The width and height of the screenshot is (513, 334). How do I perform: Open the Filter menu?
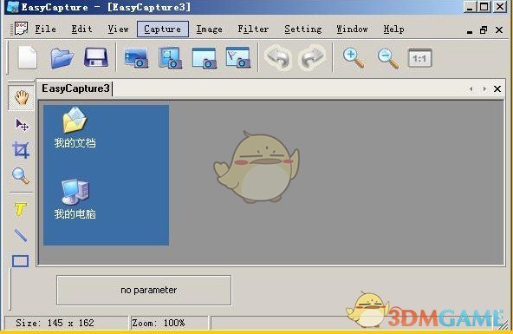[x=253, y=29]
